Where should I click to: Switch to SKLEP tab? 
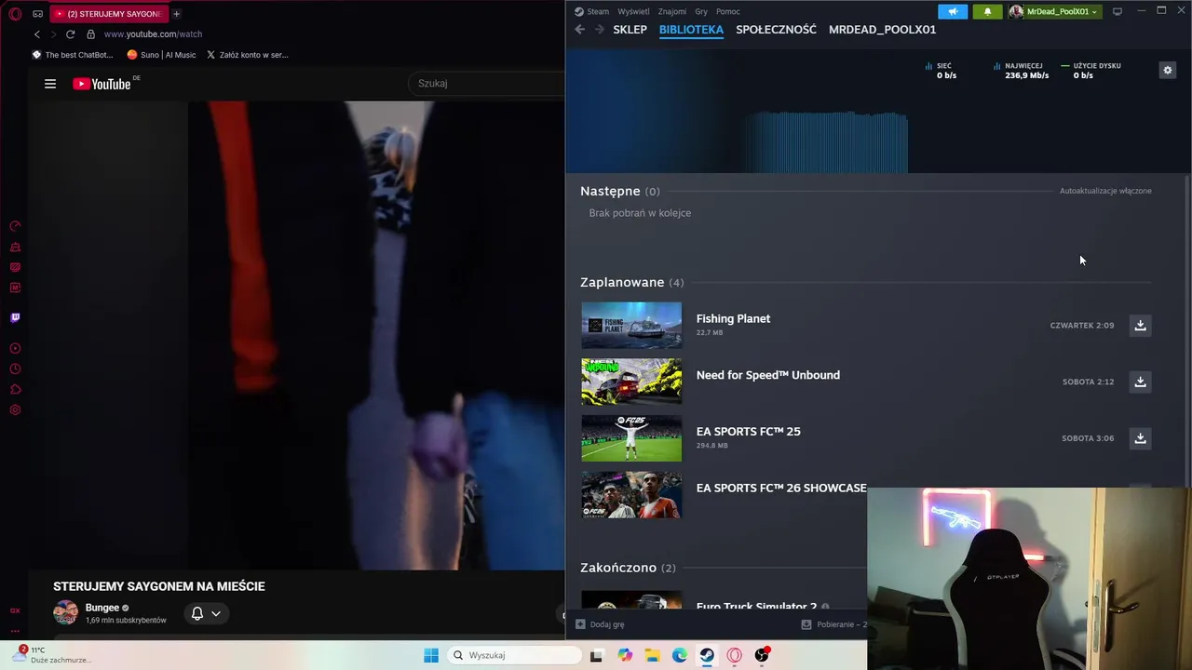click(630, 30)
